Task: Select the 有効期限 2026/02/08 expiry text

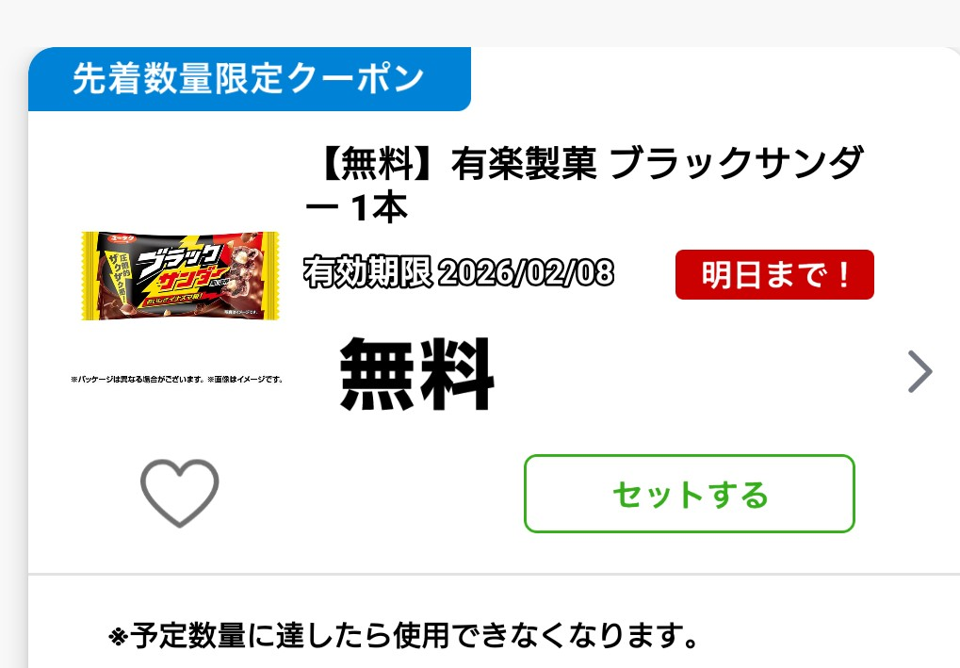Action: click(x=459, y=272)
